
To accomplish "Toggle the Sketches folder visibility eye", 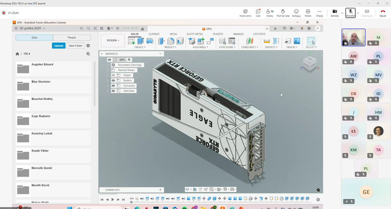I will pyautogui.click(x=113, y=91).
